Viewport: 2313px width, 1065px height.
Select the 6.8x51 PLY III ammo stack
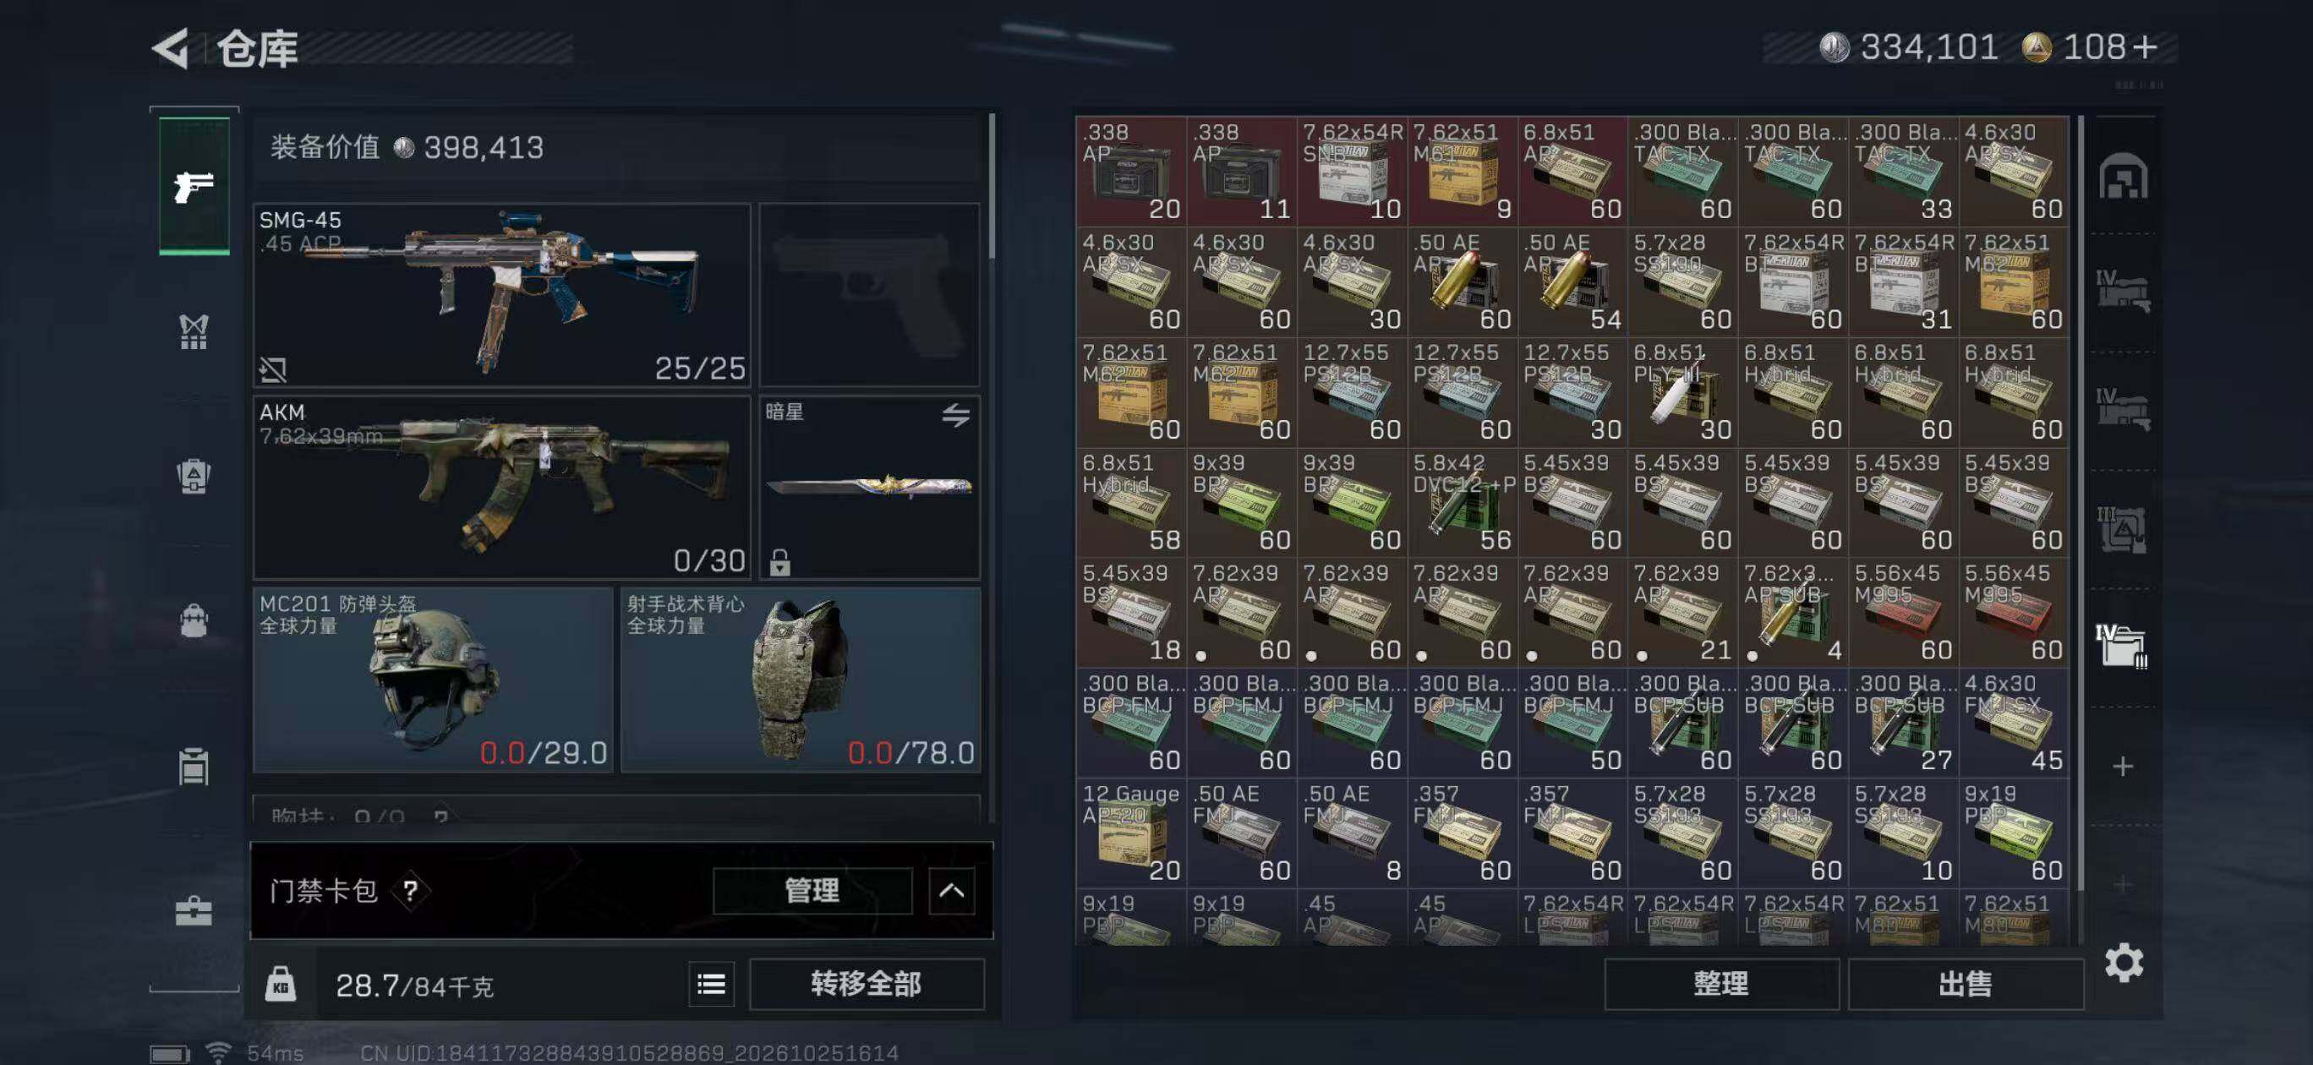(x=1681, y=391)
